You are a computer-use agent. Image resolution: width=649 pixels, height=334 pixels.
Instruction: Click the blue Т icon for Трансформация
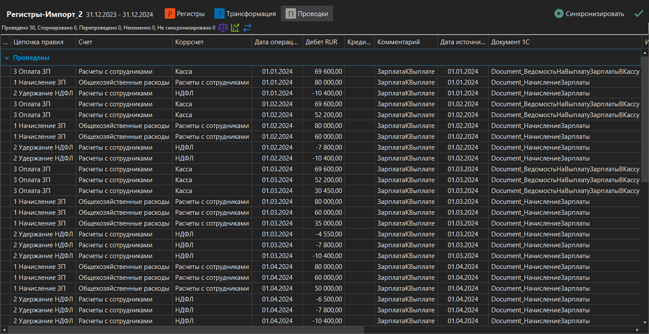[x=219, y=14]
